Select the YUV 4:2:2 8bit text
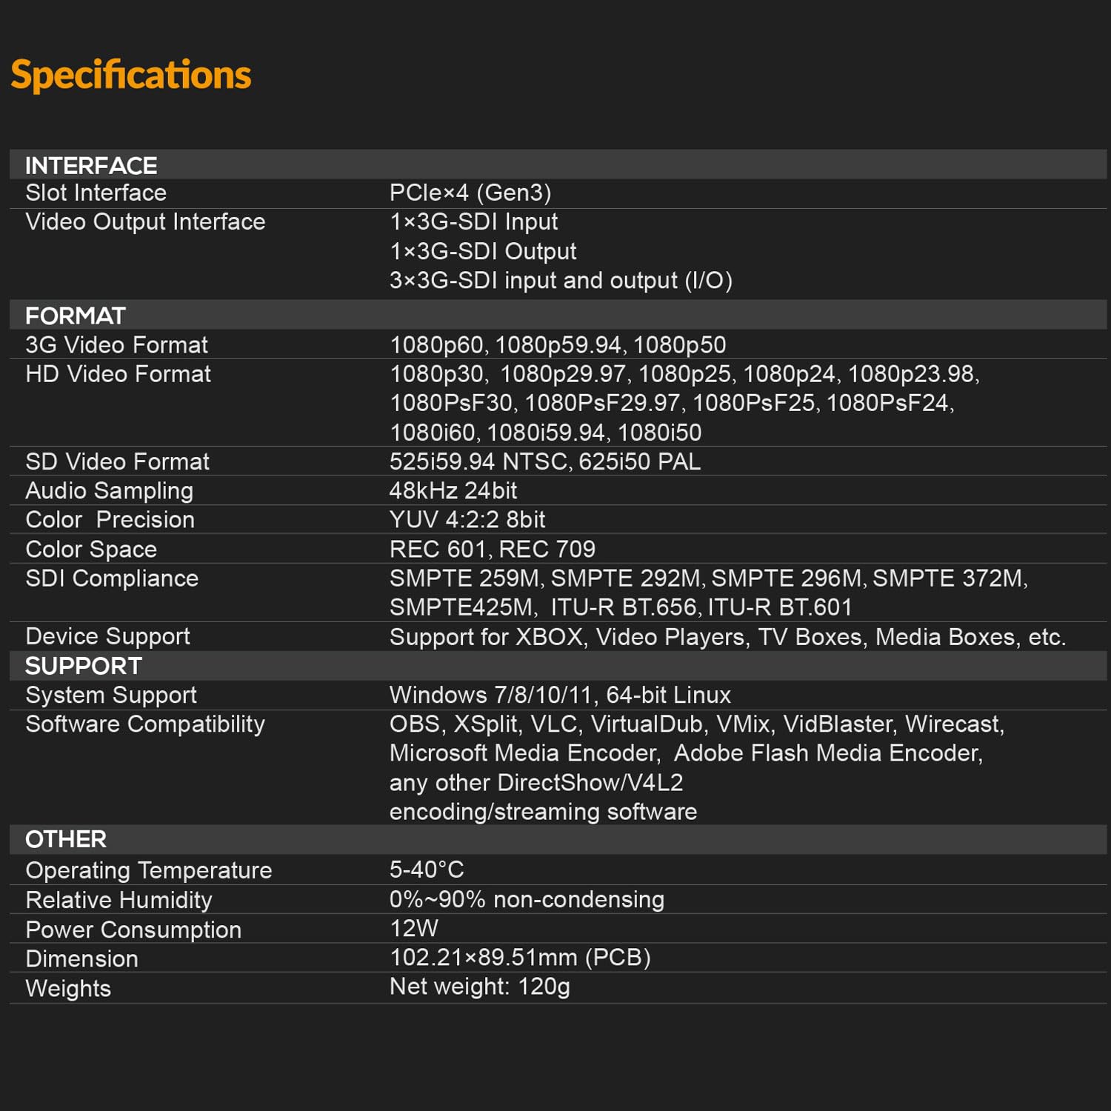This screenshot has height=1111, width=1111. pos(467,519)
